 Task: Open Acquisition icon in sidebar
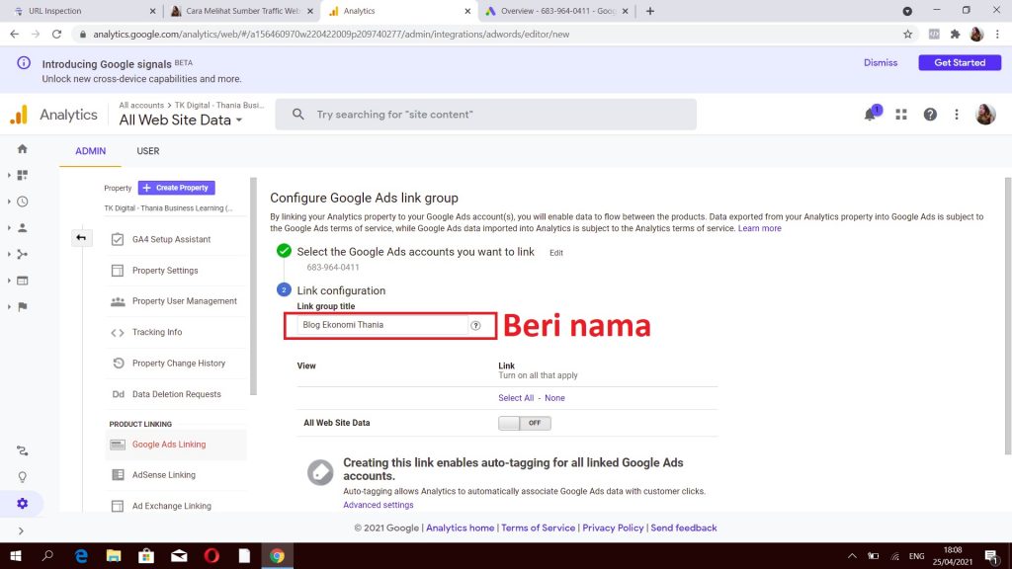[23, 254]
